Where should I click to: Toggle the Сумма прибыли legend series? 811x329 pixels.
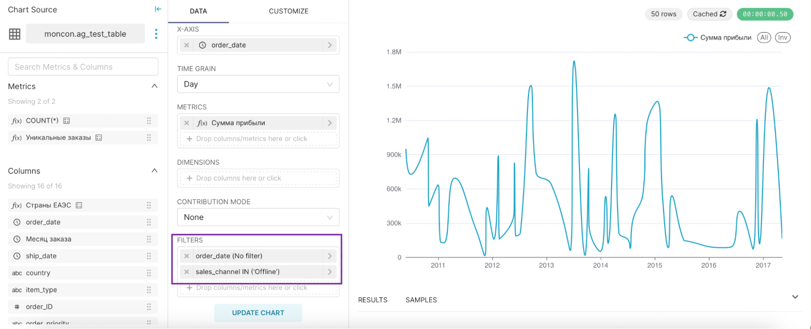click(717, 38)
